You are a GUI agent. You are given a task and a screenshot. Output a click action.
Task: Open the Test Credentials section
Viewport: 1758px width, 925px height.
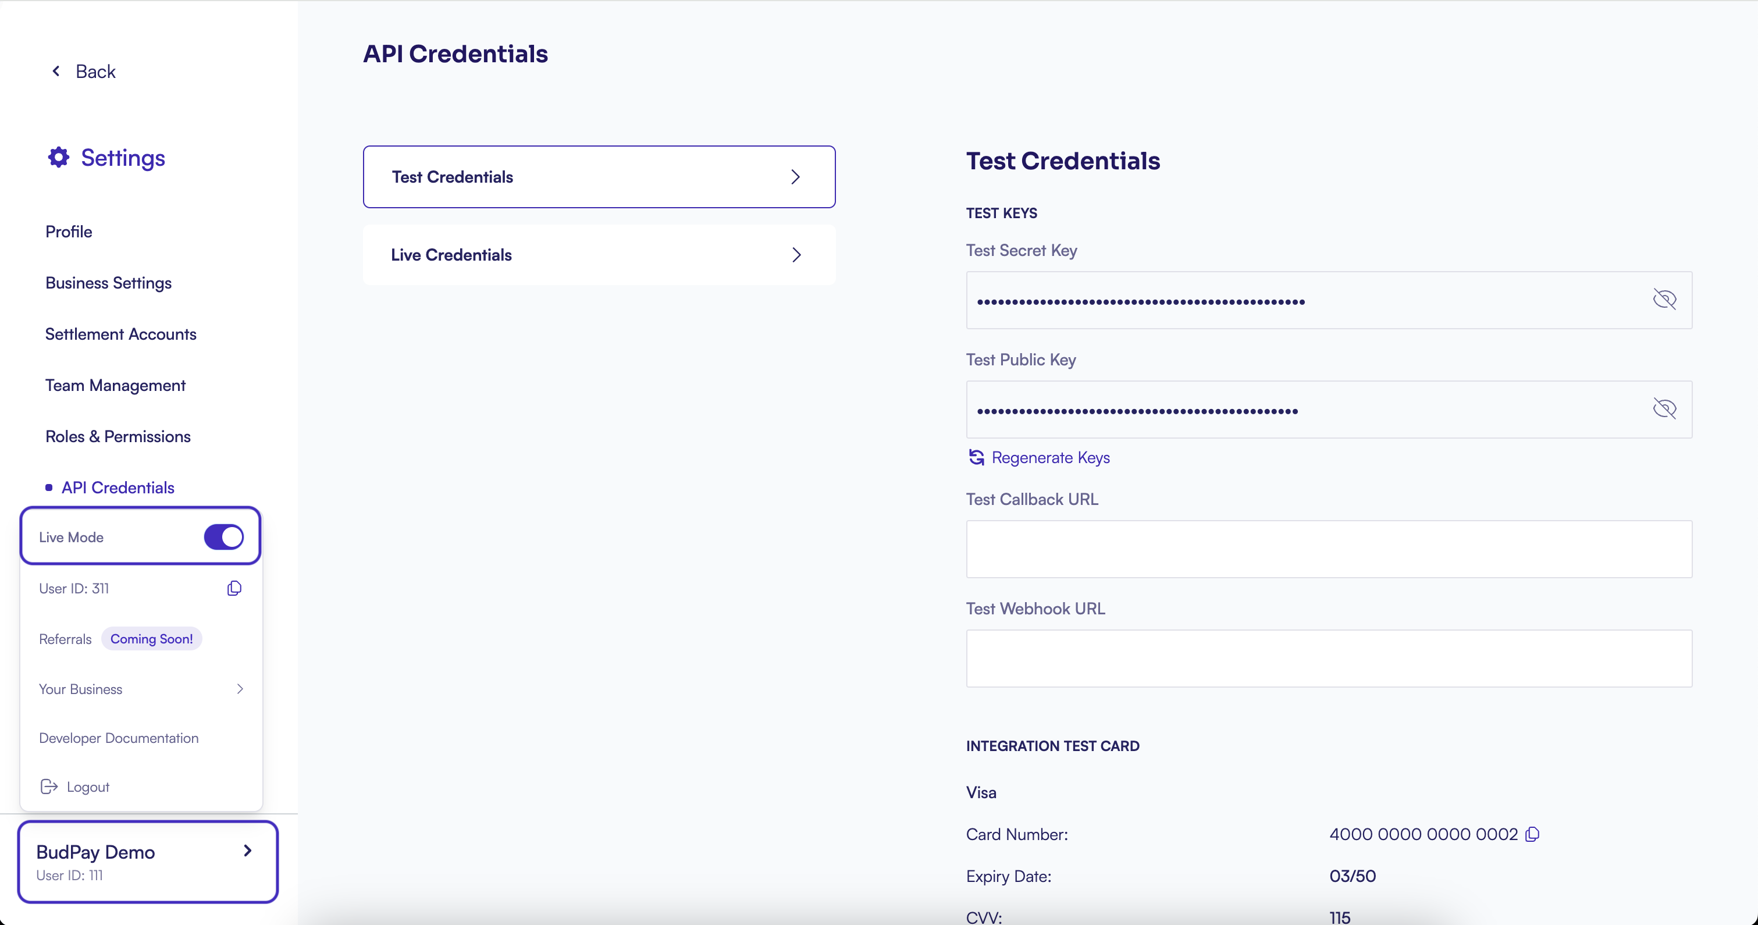pyautogui.click(x=599, y=176)
